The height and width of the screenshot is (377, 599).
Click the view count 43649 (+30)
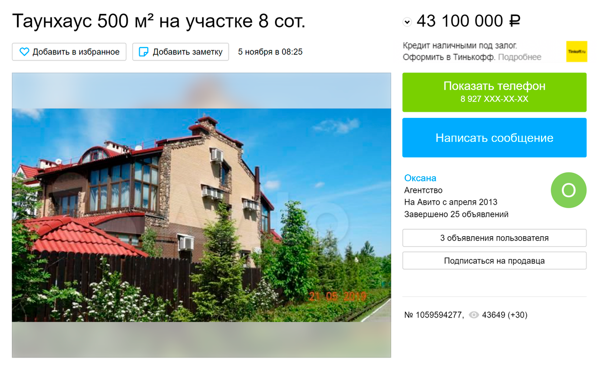click(x=505, y=315)
